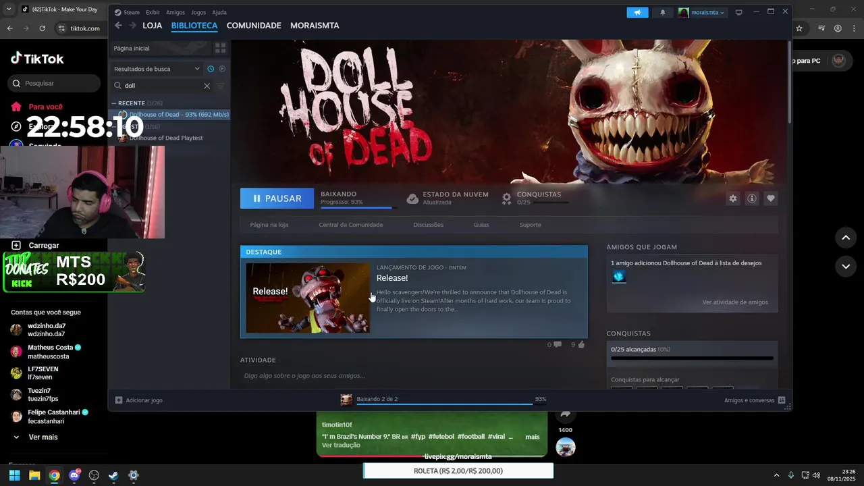The image size is (864, 486).
Task: Collapse the RECENTE category
Action: tap(114, 103)
